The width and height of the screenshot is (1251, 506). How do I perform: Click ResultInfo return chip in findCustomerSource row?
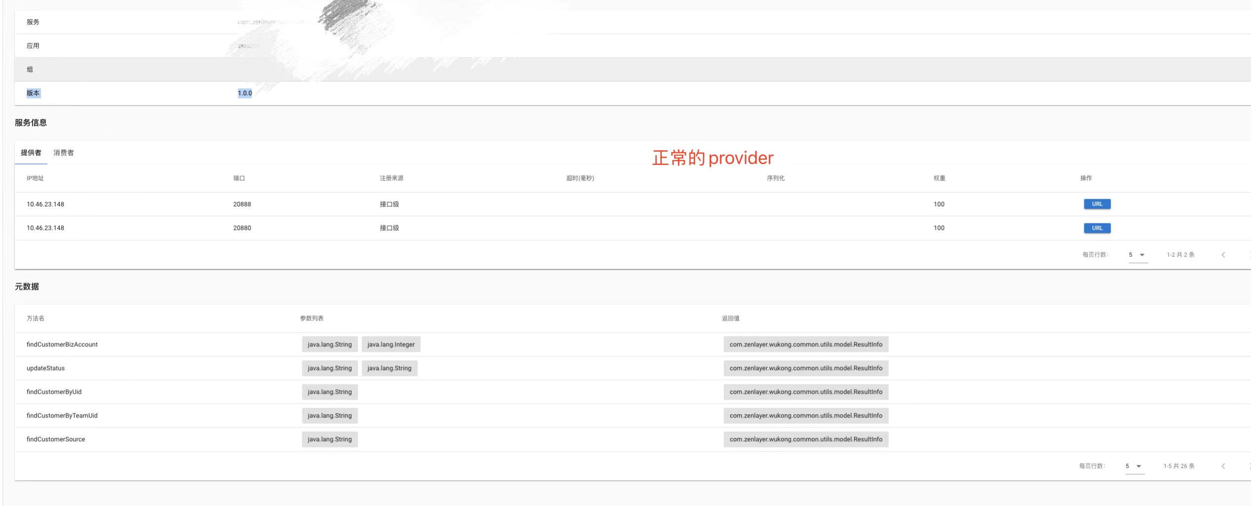[x=806, y=439]
